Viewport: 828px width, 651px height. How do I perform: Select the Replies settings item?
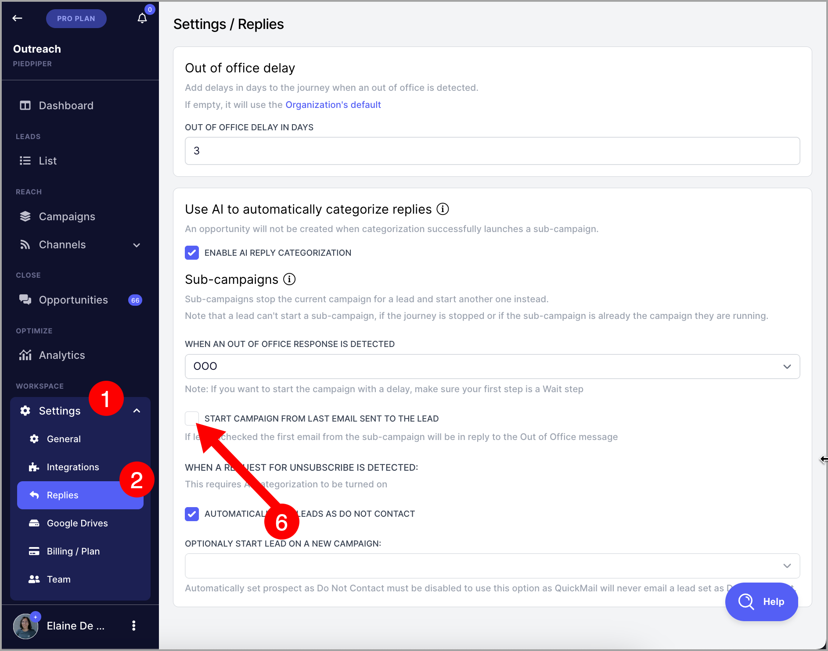pos(80,495)
